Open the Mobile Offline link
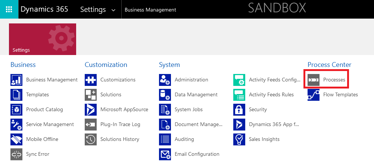The image size is (374, 161). 42,139
